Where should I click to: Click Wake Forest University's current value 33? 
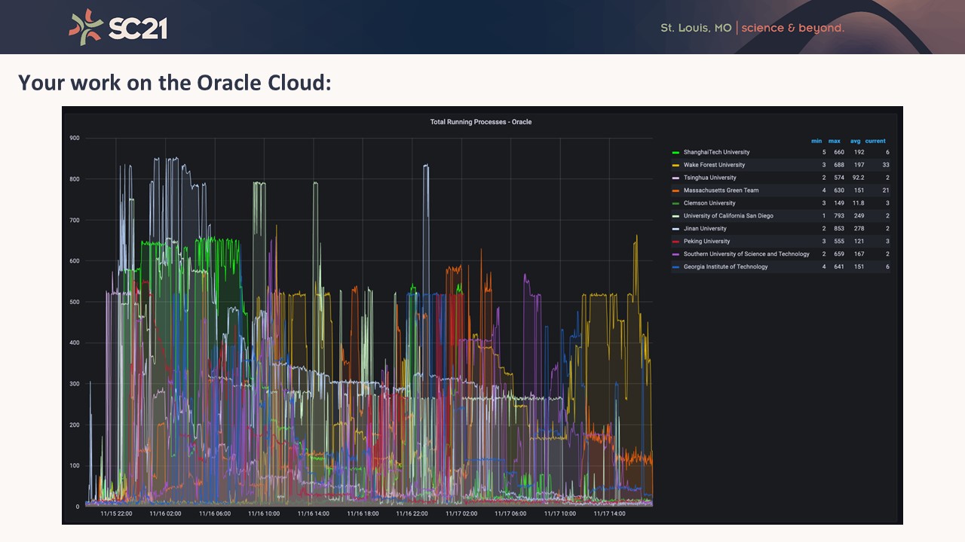[x=886, y=165]
